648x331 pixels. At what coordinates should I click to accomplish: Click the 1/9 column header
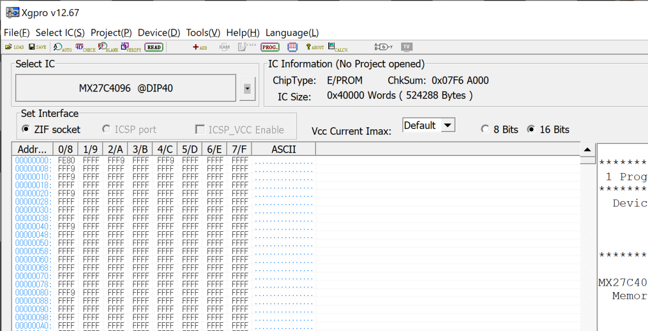(91, 149)
